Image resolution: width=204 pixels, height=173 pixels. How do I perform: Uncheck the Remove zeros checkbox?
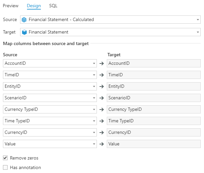coord(5,158)
